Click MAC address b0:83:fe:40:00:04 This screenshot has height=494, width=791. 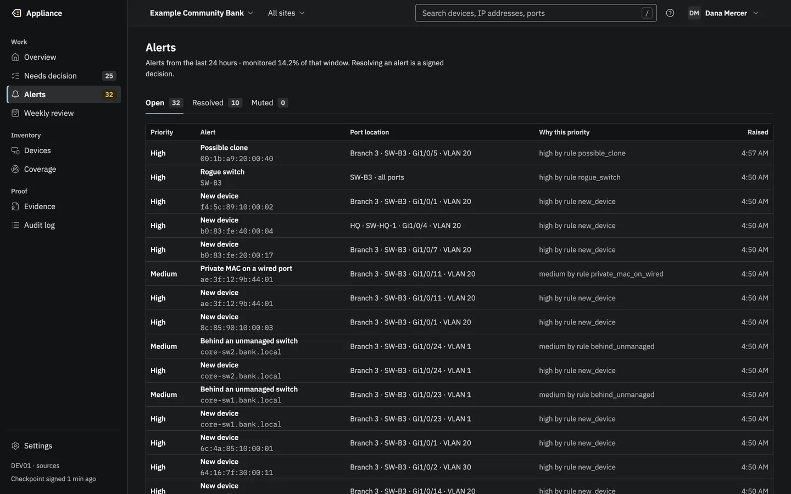pos(237,231)
